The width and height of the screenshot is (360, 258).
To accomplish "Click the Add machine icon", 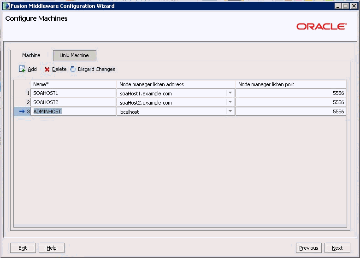I will tap(22, 69).
